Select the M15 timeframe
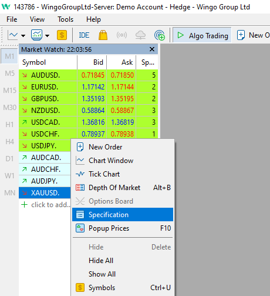270x296 pixels. pos(10,91)
